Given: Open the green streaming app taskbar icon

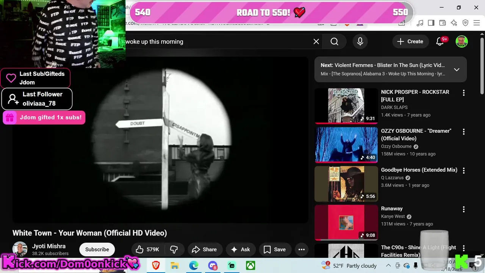Looking at the screenshot, I should point(232,265).
